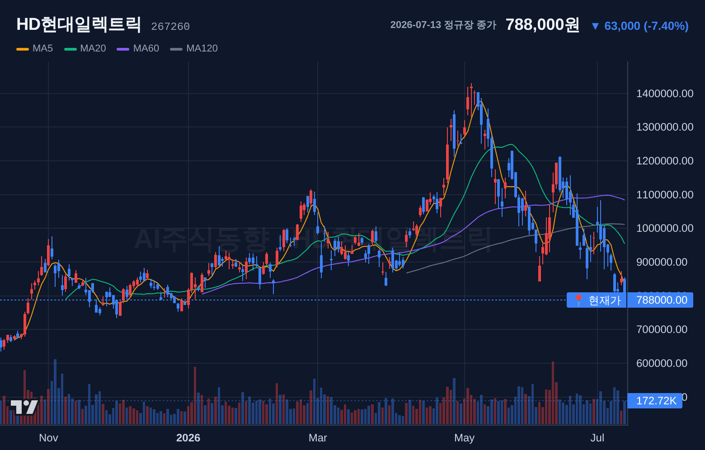Viewport: 705px width, 450px height.
Task: Click the 1400000.00 price axis label
Action: (665, 94)
